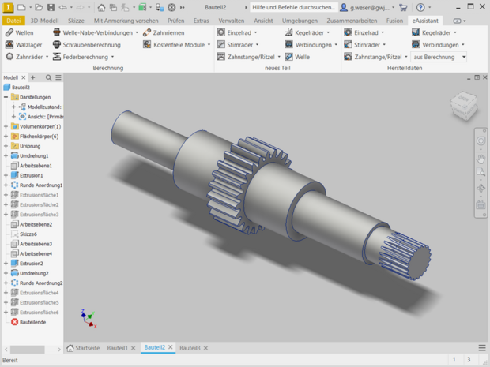Start the Schraubenberechnung tool
The height and width of the screenshot is (367, 490).
point(87,45)
